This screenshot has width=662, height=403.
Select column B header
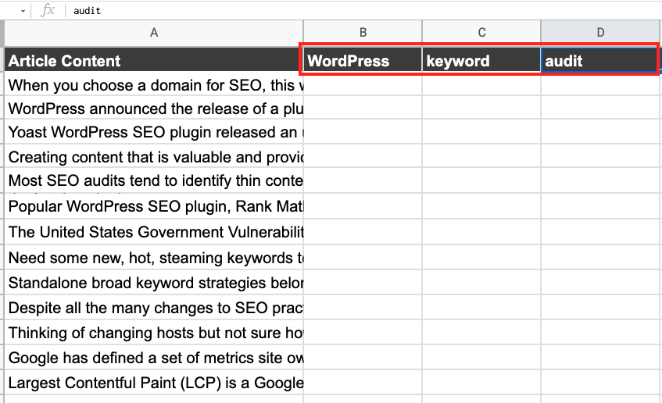[x=363, y=33]
